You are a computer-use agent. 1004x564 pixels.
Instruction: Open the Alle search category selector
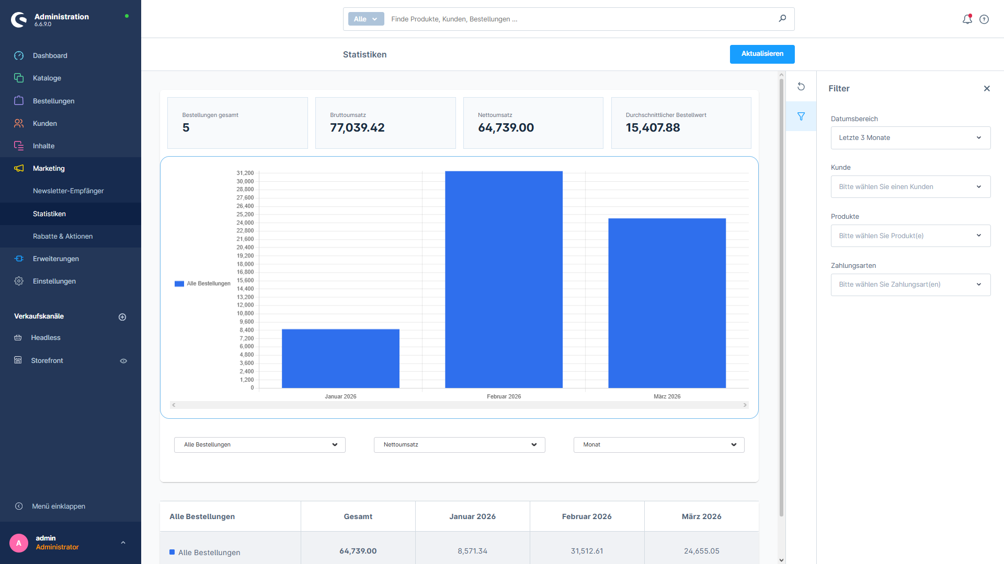coord(366,19)
